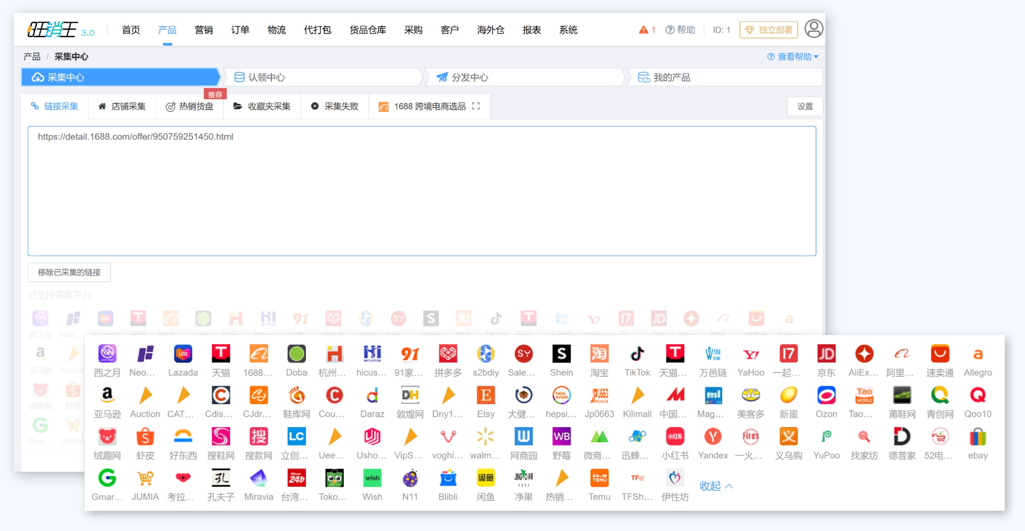Click the Ozon platform icon
The width and height of the screenshot is (1025, 531).
tap(826, 395)
